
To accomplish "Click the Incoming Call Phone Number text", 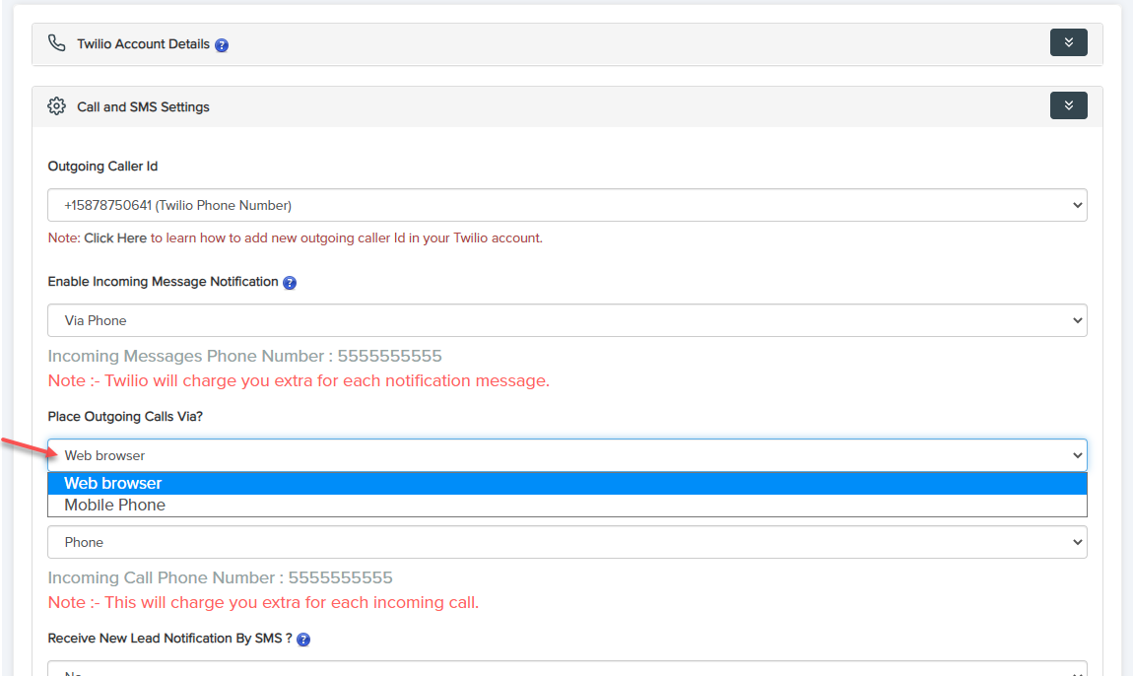I will pos(220,577).
